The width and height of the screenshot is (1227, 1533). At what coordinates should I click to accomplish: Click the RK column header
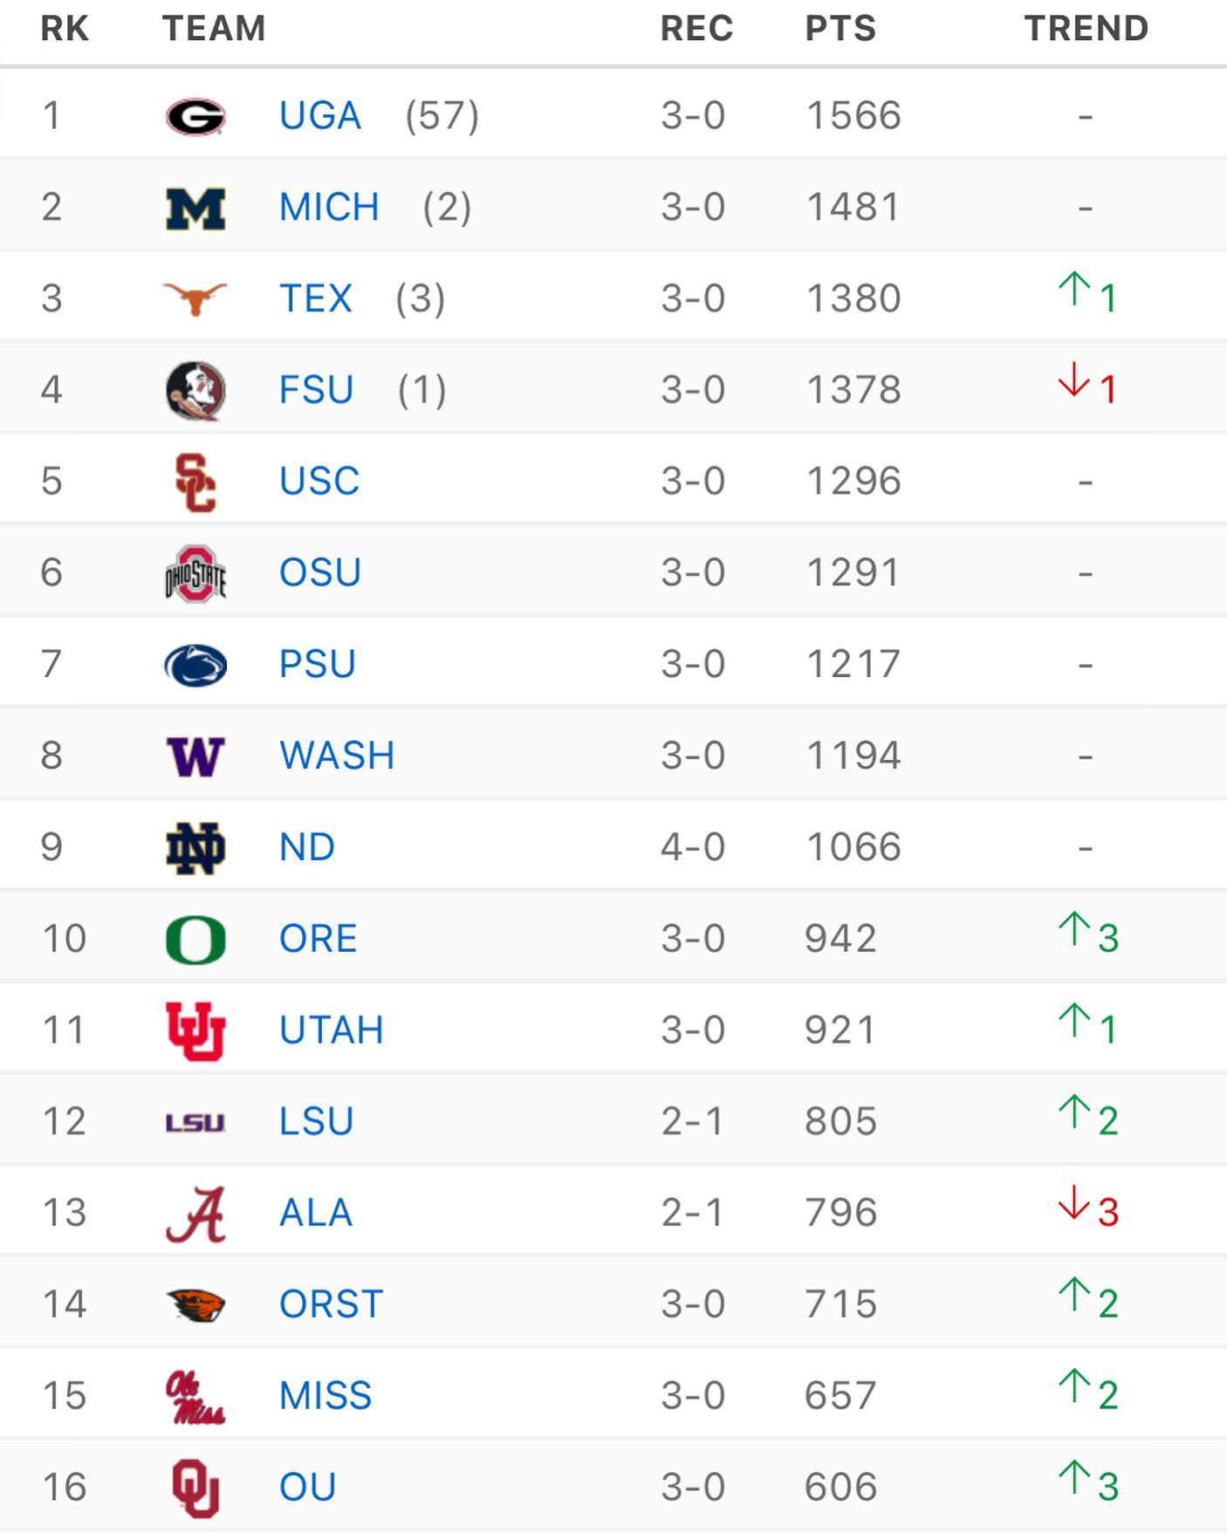65,29
